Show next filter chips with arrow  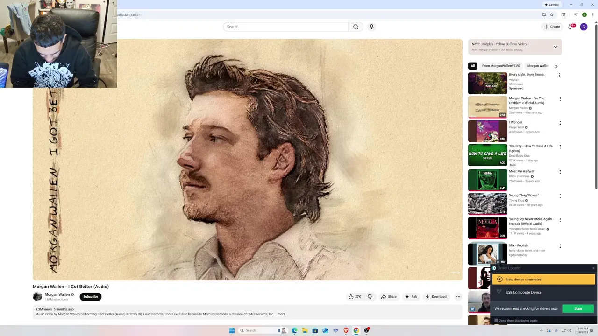point(556,66)
